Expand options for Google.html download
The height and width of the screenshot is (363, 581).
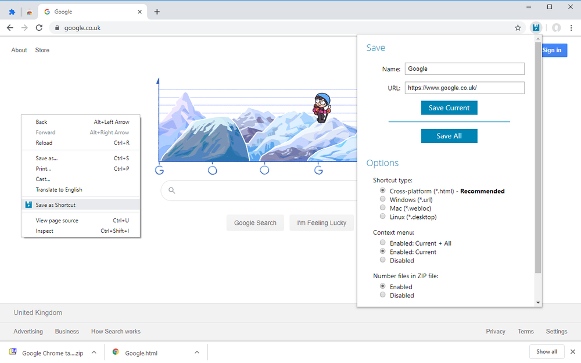tap(197, 353)
